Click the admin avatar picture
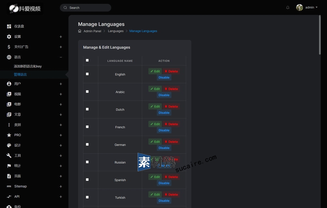Viewport: 327px width, 208px height. pos(299,8)
